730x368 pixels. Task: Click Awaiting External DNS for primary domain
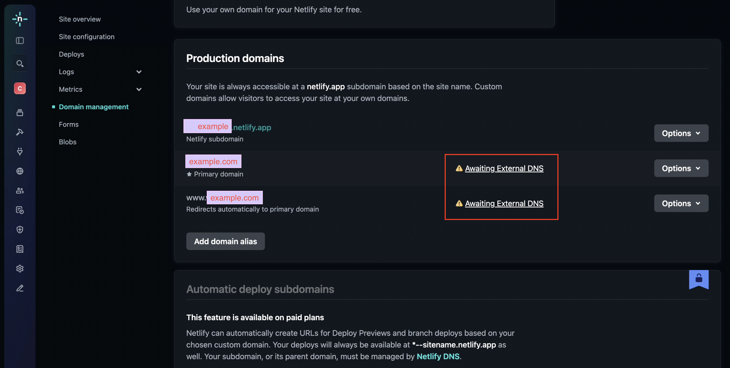pyautogui.click(x=504, y=168)
